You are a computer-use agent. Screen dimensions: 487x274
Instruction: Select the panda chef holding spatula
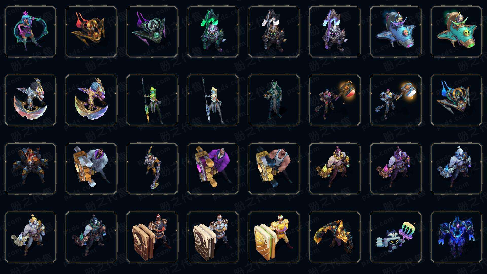pos(396,237)
